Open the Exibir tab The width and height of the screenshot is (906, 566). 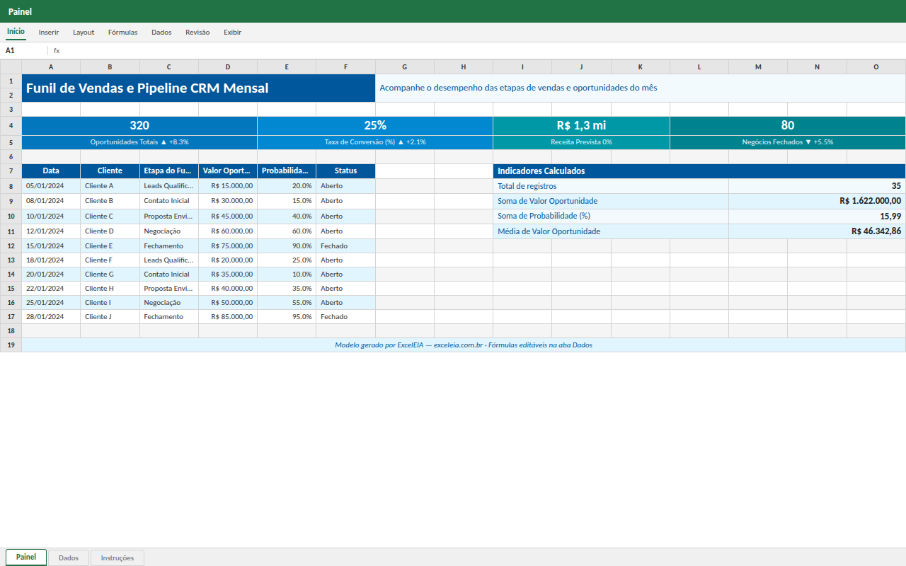232,32
